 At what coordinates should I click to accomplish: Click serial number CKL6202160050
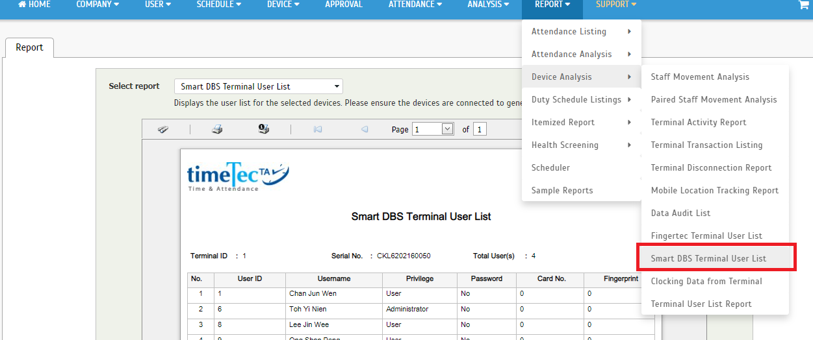click(404, 256)
